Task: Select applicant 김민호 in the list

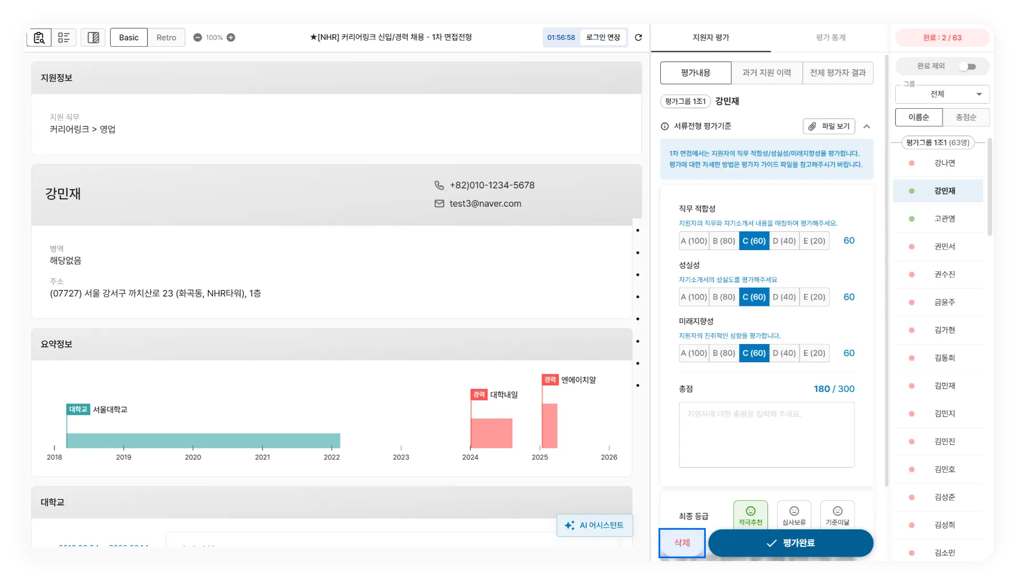Action: (938, 470)
